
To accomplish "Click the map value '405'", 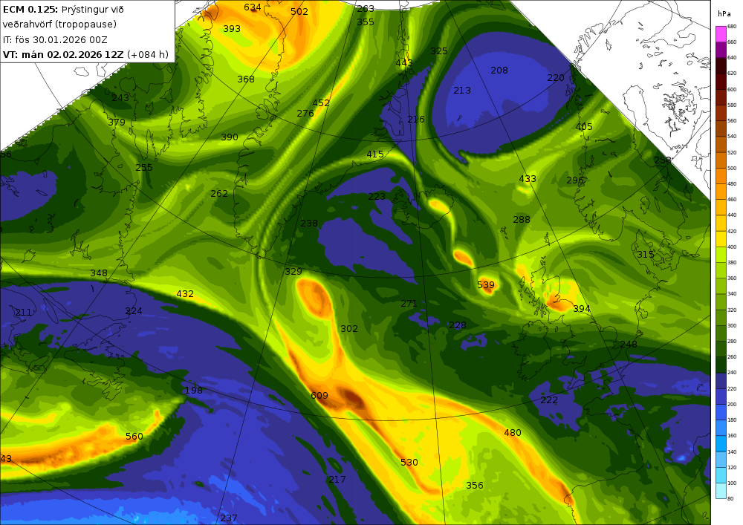I will pyautogui.click(x=584, y=127).
